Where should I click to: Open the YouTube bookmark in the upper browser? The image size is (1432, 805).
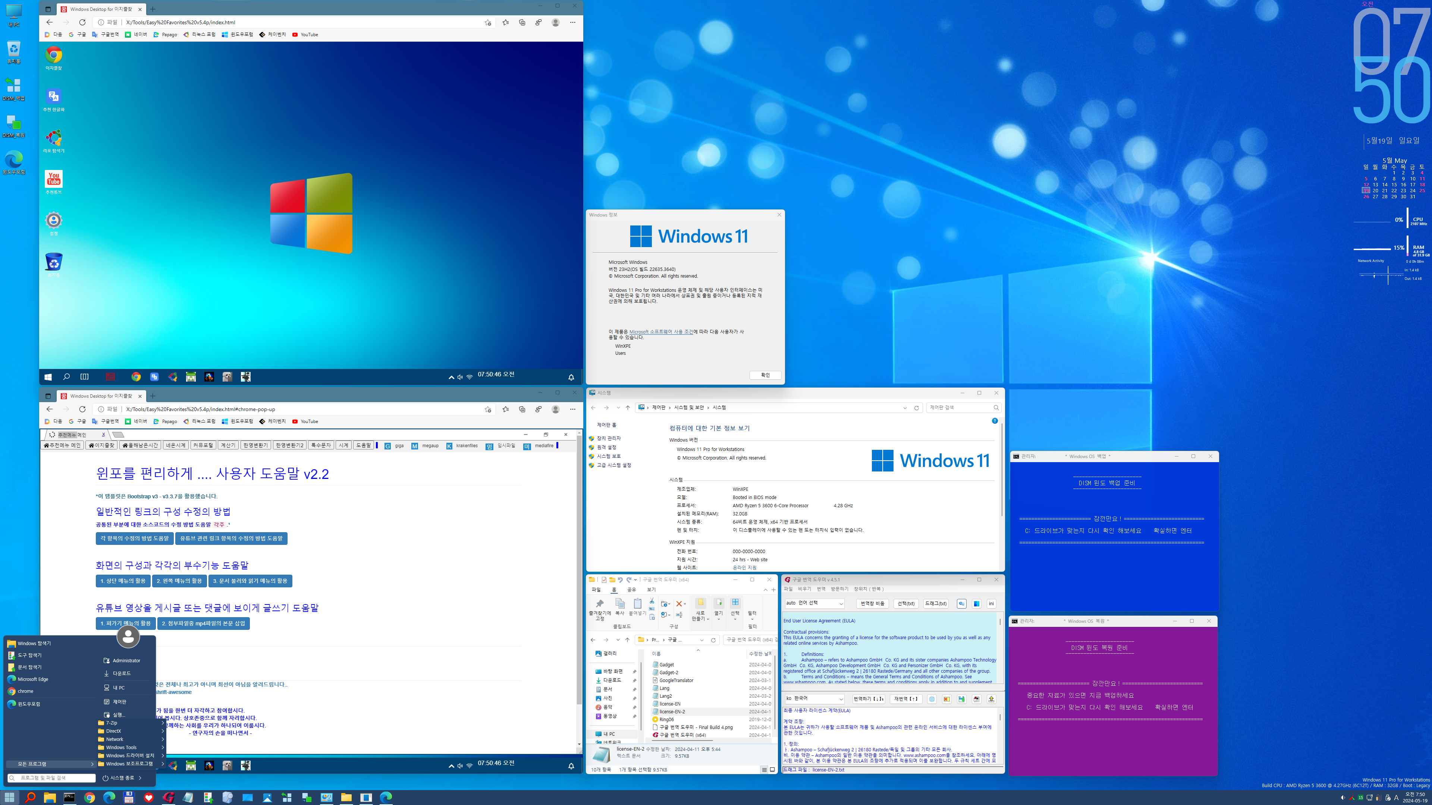(x=305, y=34)
